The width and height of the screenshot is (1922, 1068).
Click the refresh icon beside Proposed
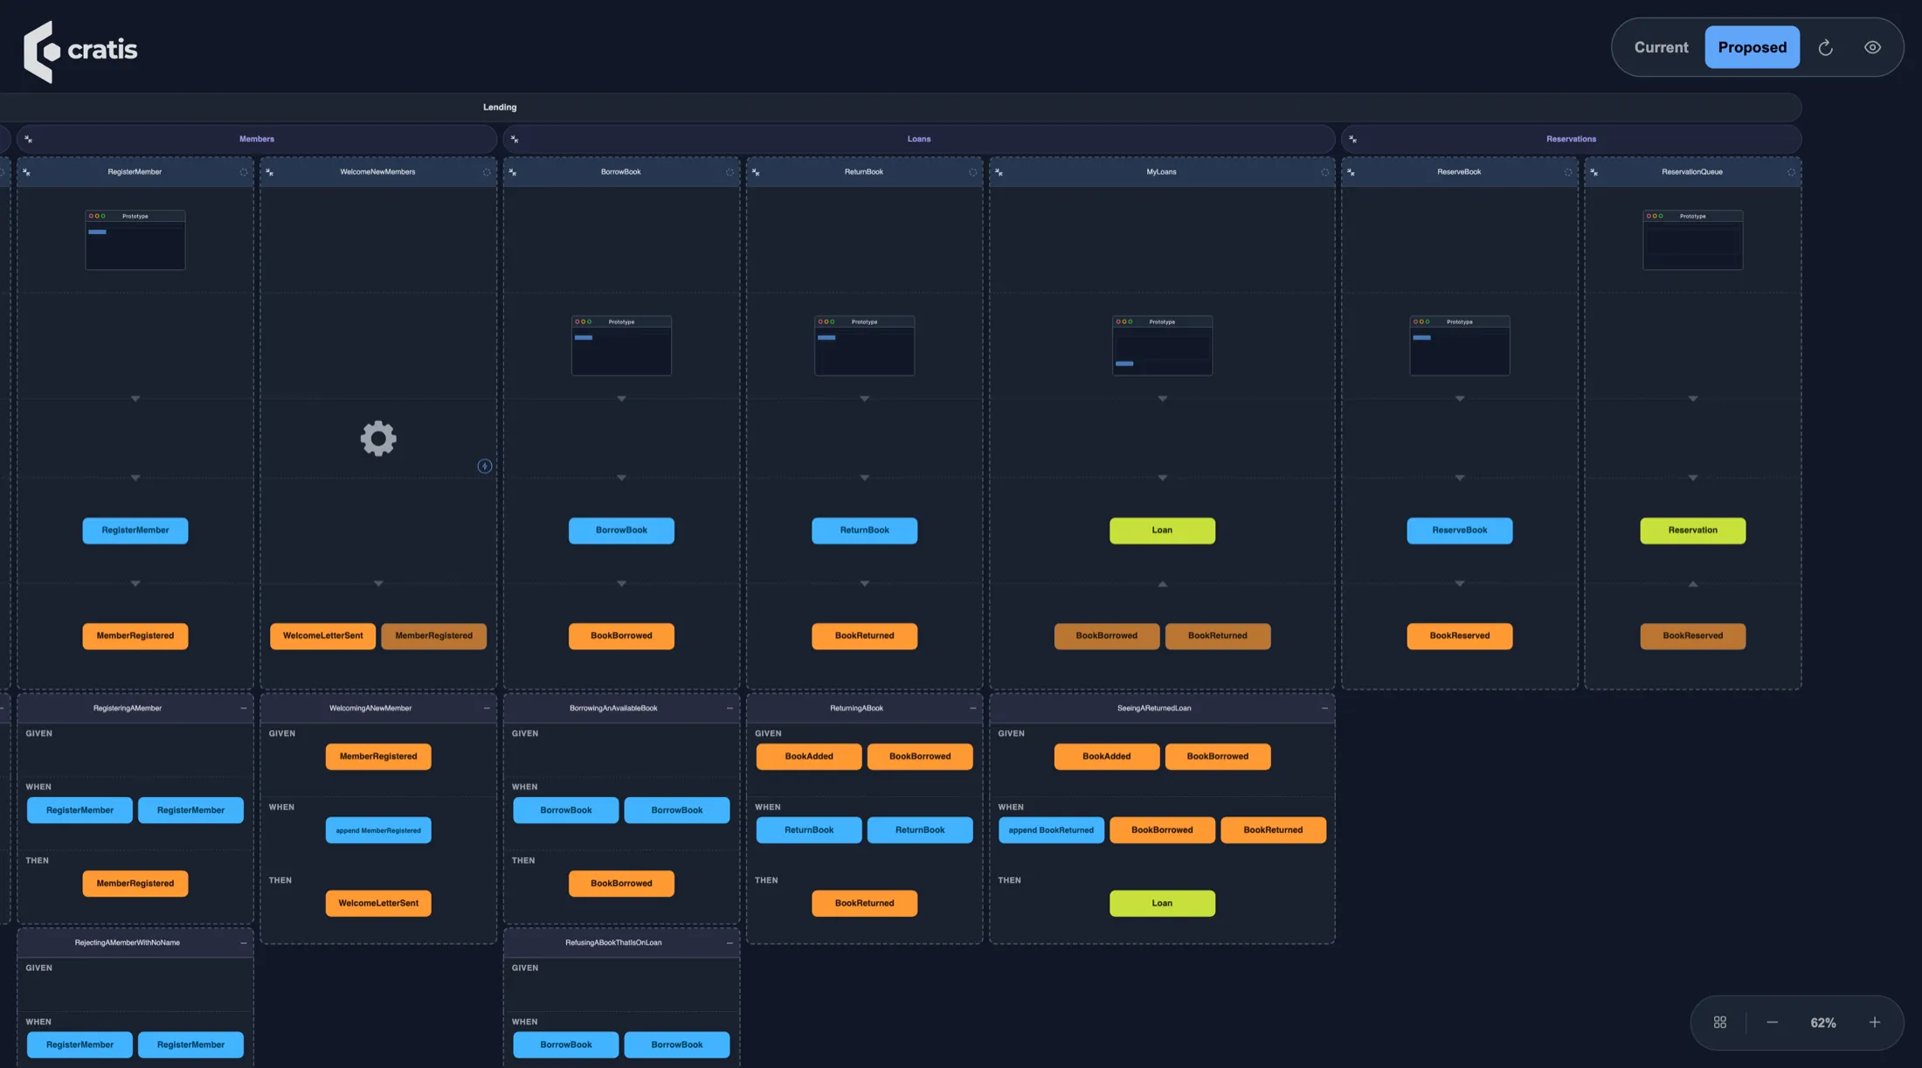pyautogui.click(x=1825, y=48)
